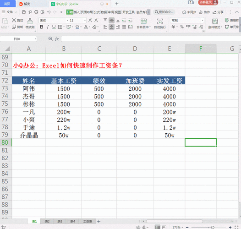Increase decimal places

click(195, 27)
